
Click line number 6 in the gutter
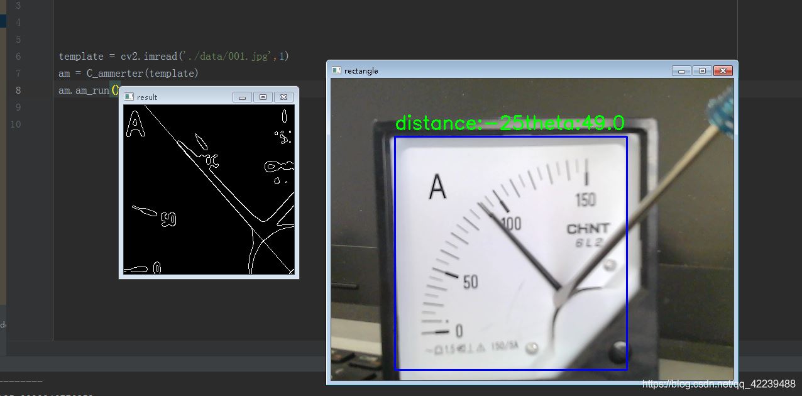click(18, 56)
